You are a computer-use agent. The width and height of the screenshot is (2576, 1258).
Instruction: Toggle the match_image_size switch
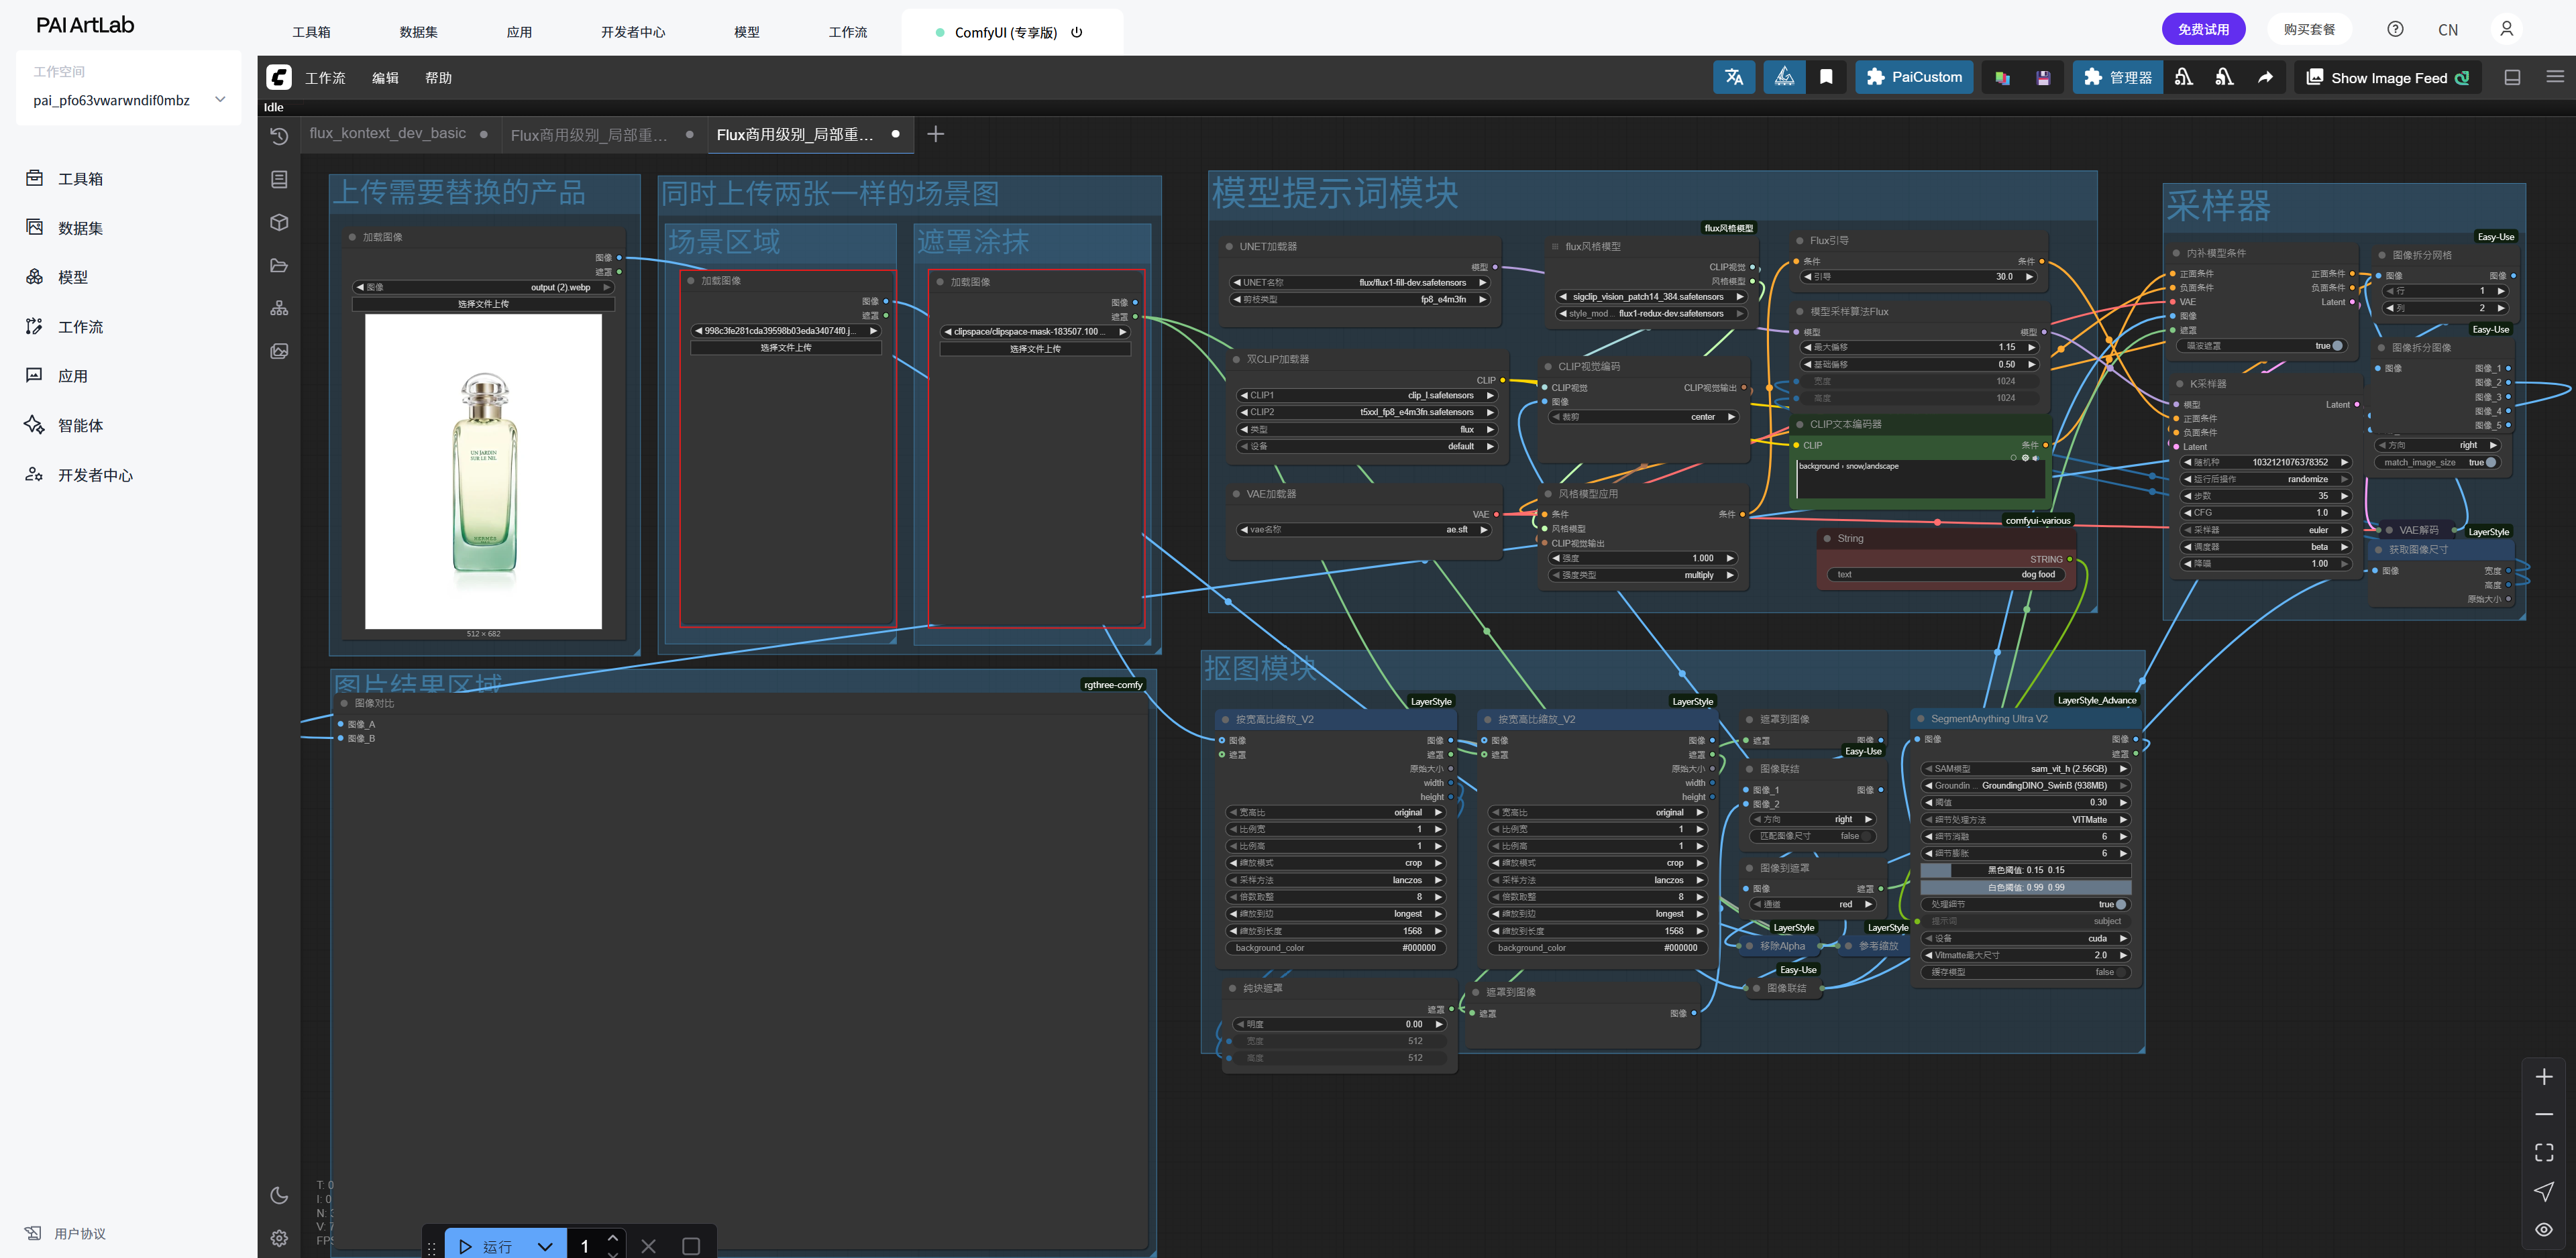pyautogui.click(x=2490, y=462)
